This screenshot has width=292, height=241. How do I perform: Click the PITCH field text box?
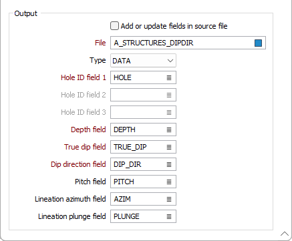[143, 182]
